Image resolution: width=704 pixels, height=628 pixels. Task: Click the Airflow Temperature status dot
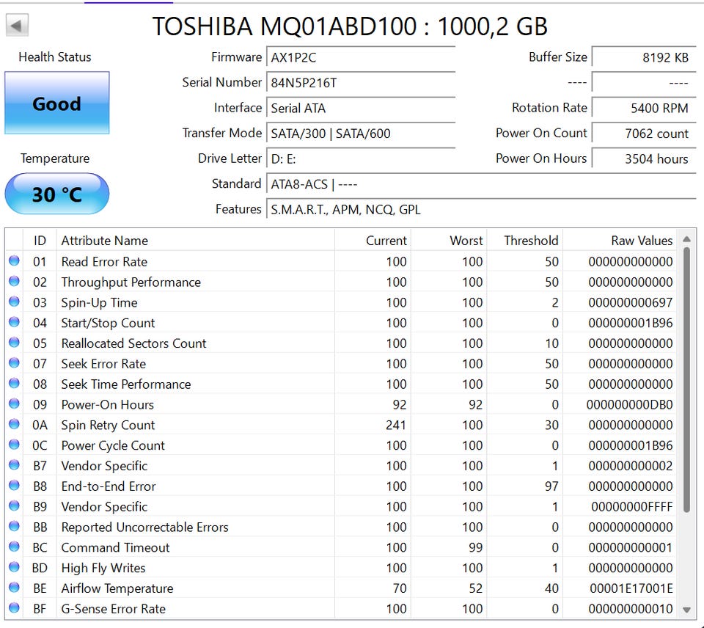pos(14,588)
